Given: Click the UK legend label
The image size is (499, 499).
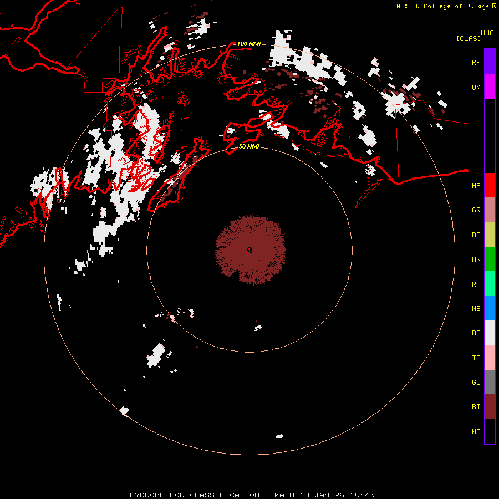Looking at the screenshot, I should [x=476, y=87].
